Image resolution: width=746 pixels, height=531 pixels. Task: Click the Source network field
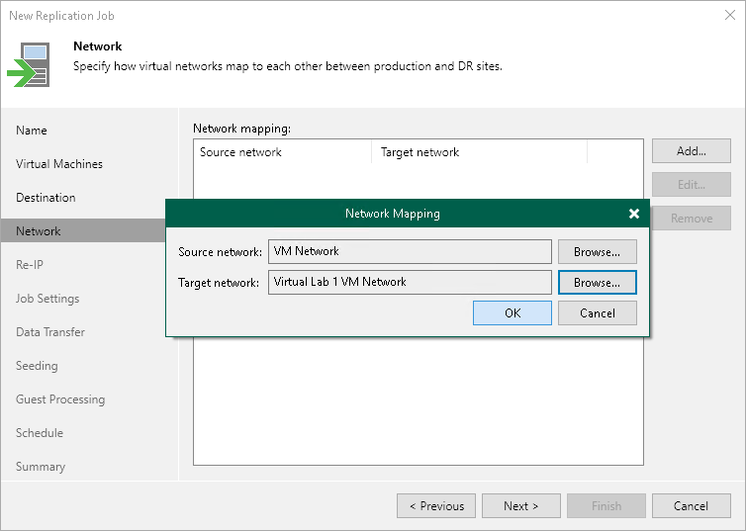pos(410,251)
